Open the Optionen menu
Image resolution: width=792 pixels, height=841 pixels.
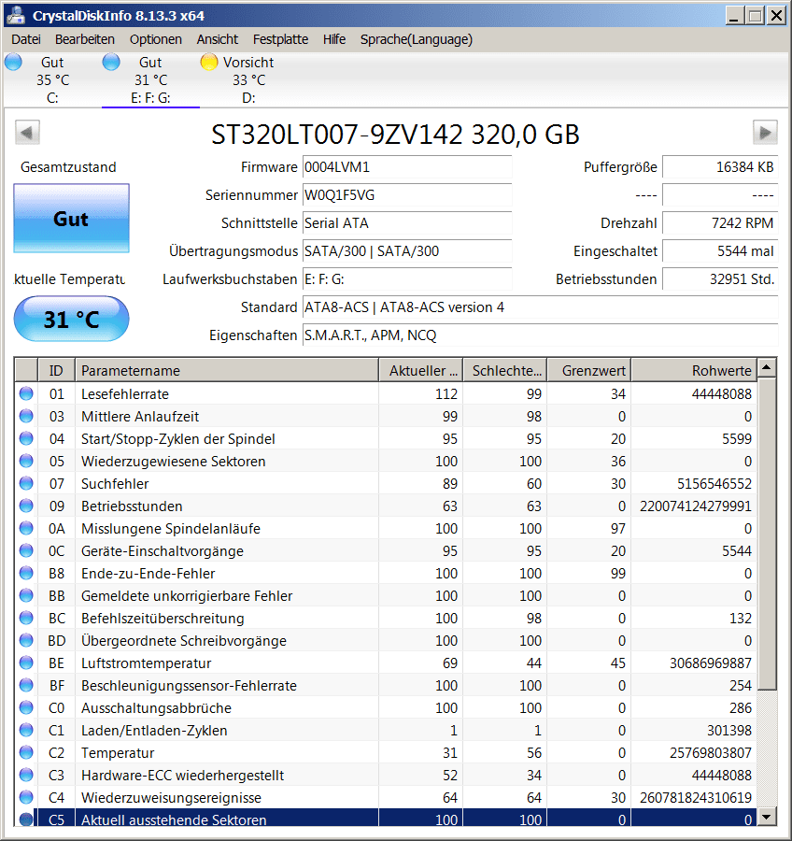pyautogui.click(x=155, y=39)
